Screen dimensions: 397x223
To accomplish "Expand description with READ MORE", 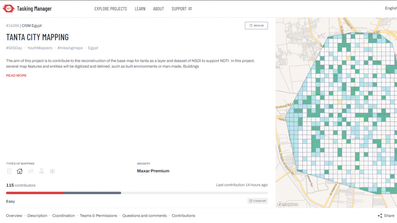I will [16, 76].
